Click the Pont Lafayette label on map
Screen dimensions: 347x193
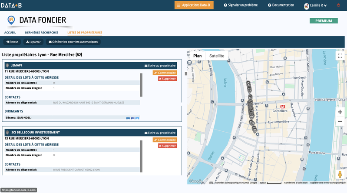pyautogui.click(x=325, y=100)
